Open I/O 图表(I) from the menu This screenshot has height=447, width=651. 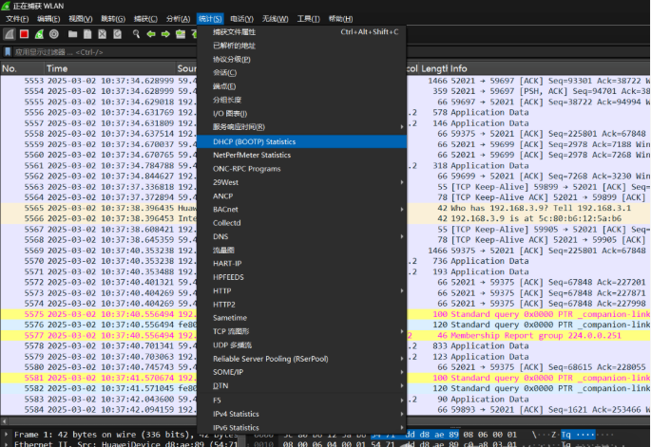pyautogui.click(x=301, y=113)
